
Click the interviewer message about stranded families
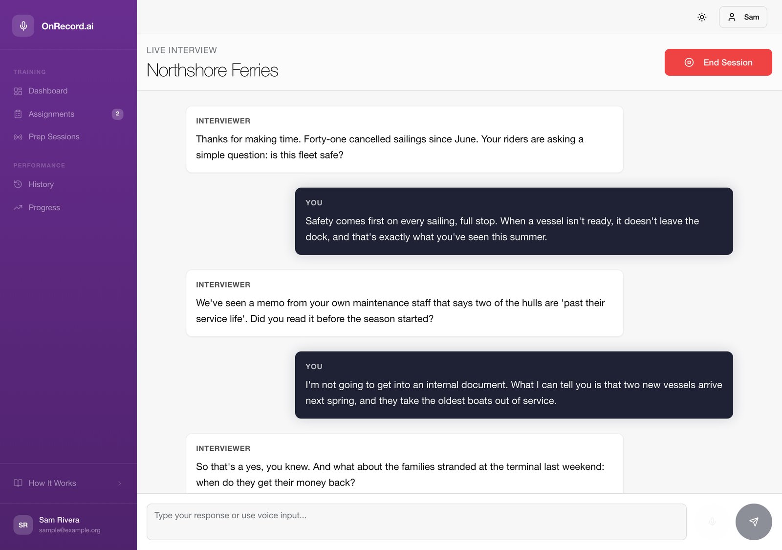pyautogui.click(x=405, y=463)
